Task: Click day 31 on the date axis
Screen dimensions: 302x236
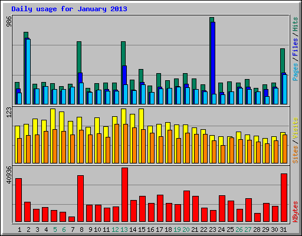Action: [283, 230]
